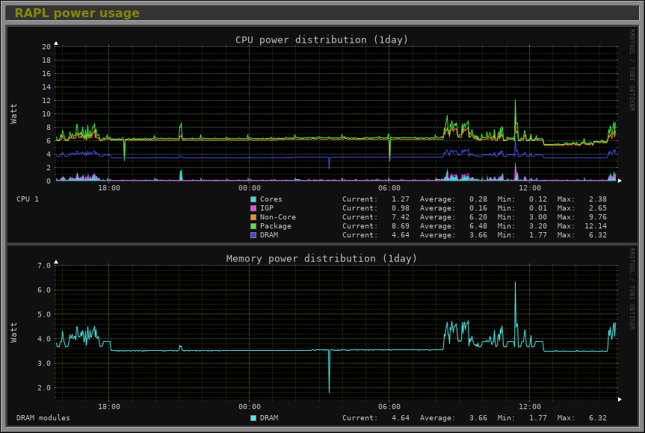Select Cores min value 0.12
The height and width of the screenshot is (433, 645).
(538, 199)
